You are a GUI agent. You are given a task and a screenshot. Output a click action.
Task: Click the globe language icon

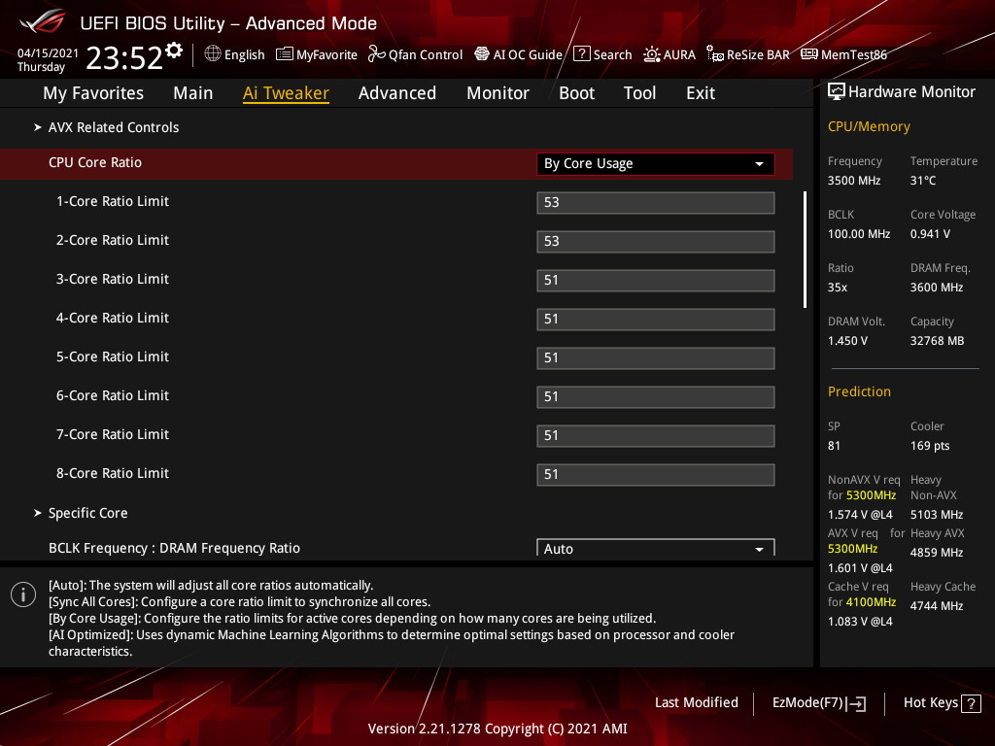(213, 54)
